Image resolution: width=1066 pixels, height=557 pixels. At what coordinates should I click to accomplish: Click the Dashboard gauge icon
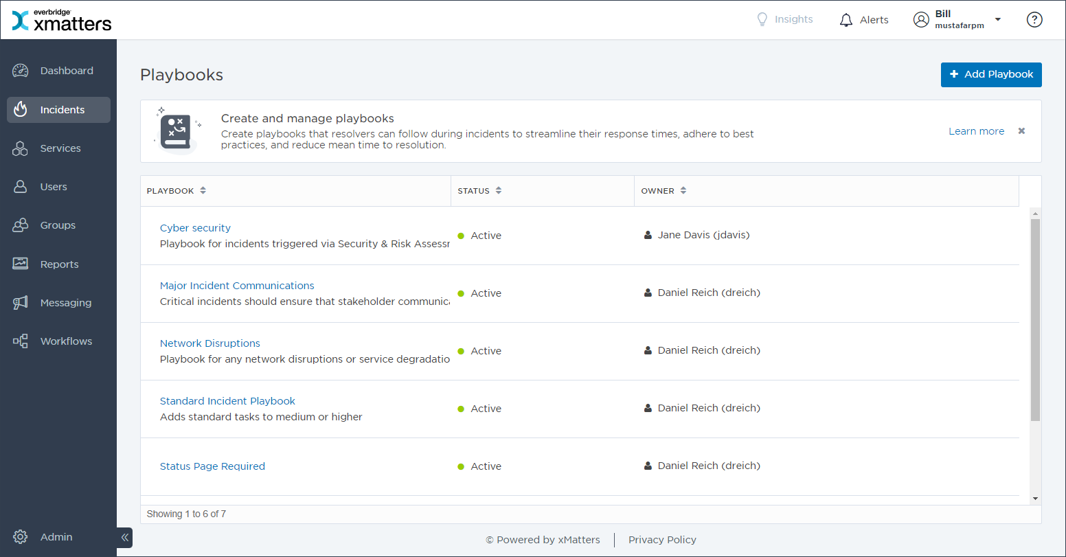tap(21, 71)
